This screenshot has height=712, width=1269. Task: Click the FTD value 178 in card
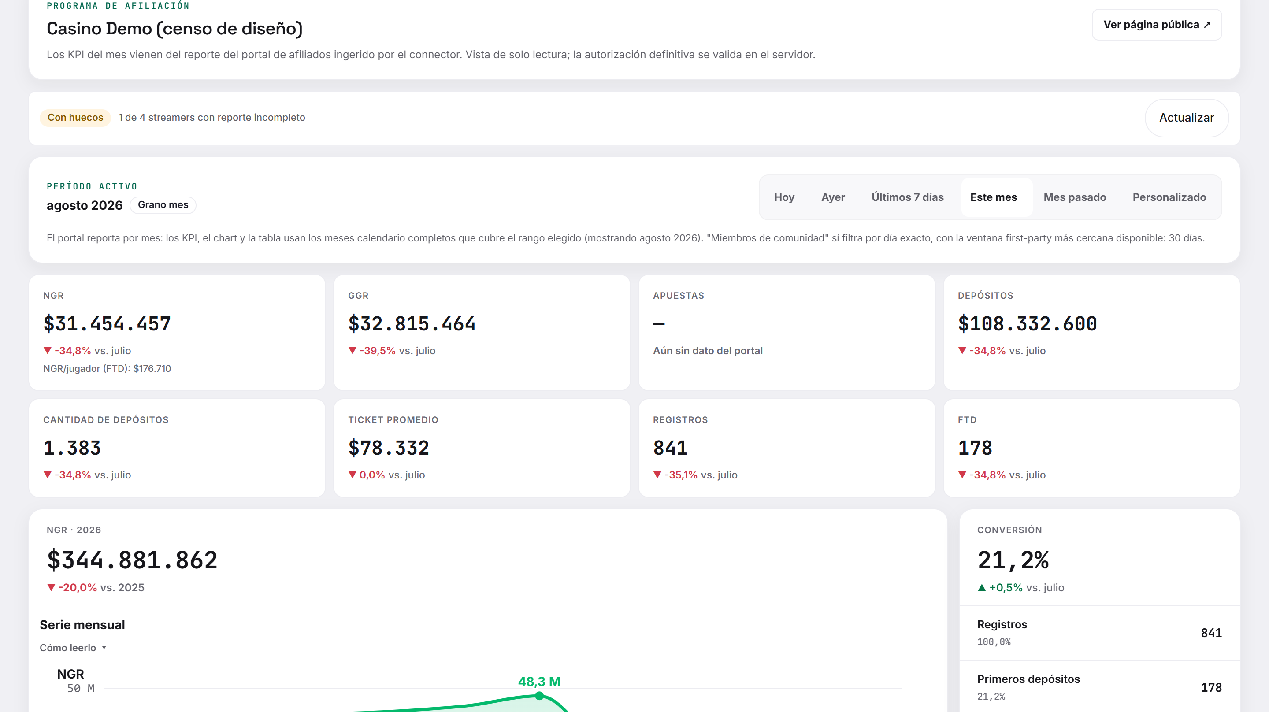[975, 448]
